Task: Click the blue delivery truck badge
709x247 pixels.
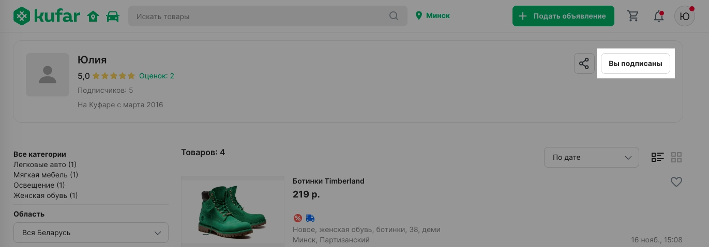Action: (x=310, y=218)
